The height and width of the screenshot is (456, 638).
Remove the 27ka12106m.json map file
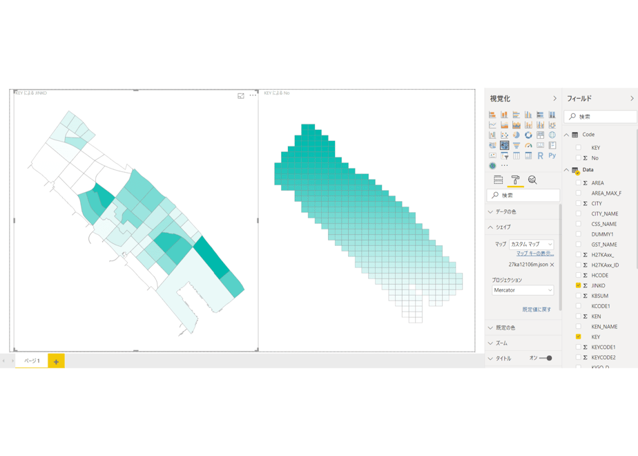pyautogui.click(x=552, y=265)
